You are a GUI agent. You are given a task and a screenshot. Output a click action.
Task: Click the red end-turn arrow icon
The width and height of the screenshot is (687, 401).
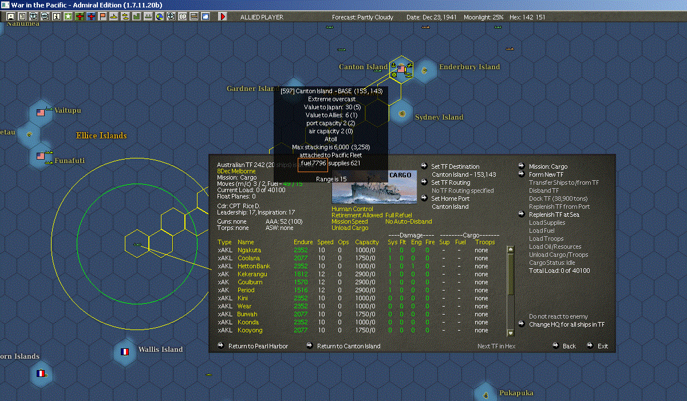point(223,17)
